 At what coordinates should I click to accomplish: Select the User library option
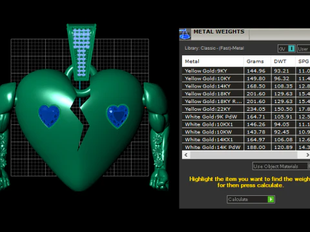coord(304,49)
